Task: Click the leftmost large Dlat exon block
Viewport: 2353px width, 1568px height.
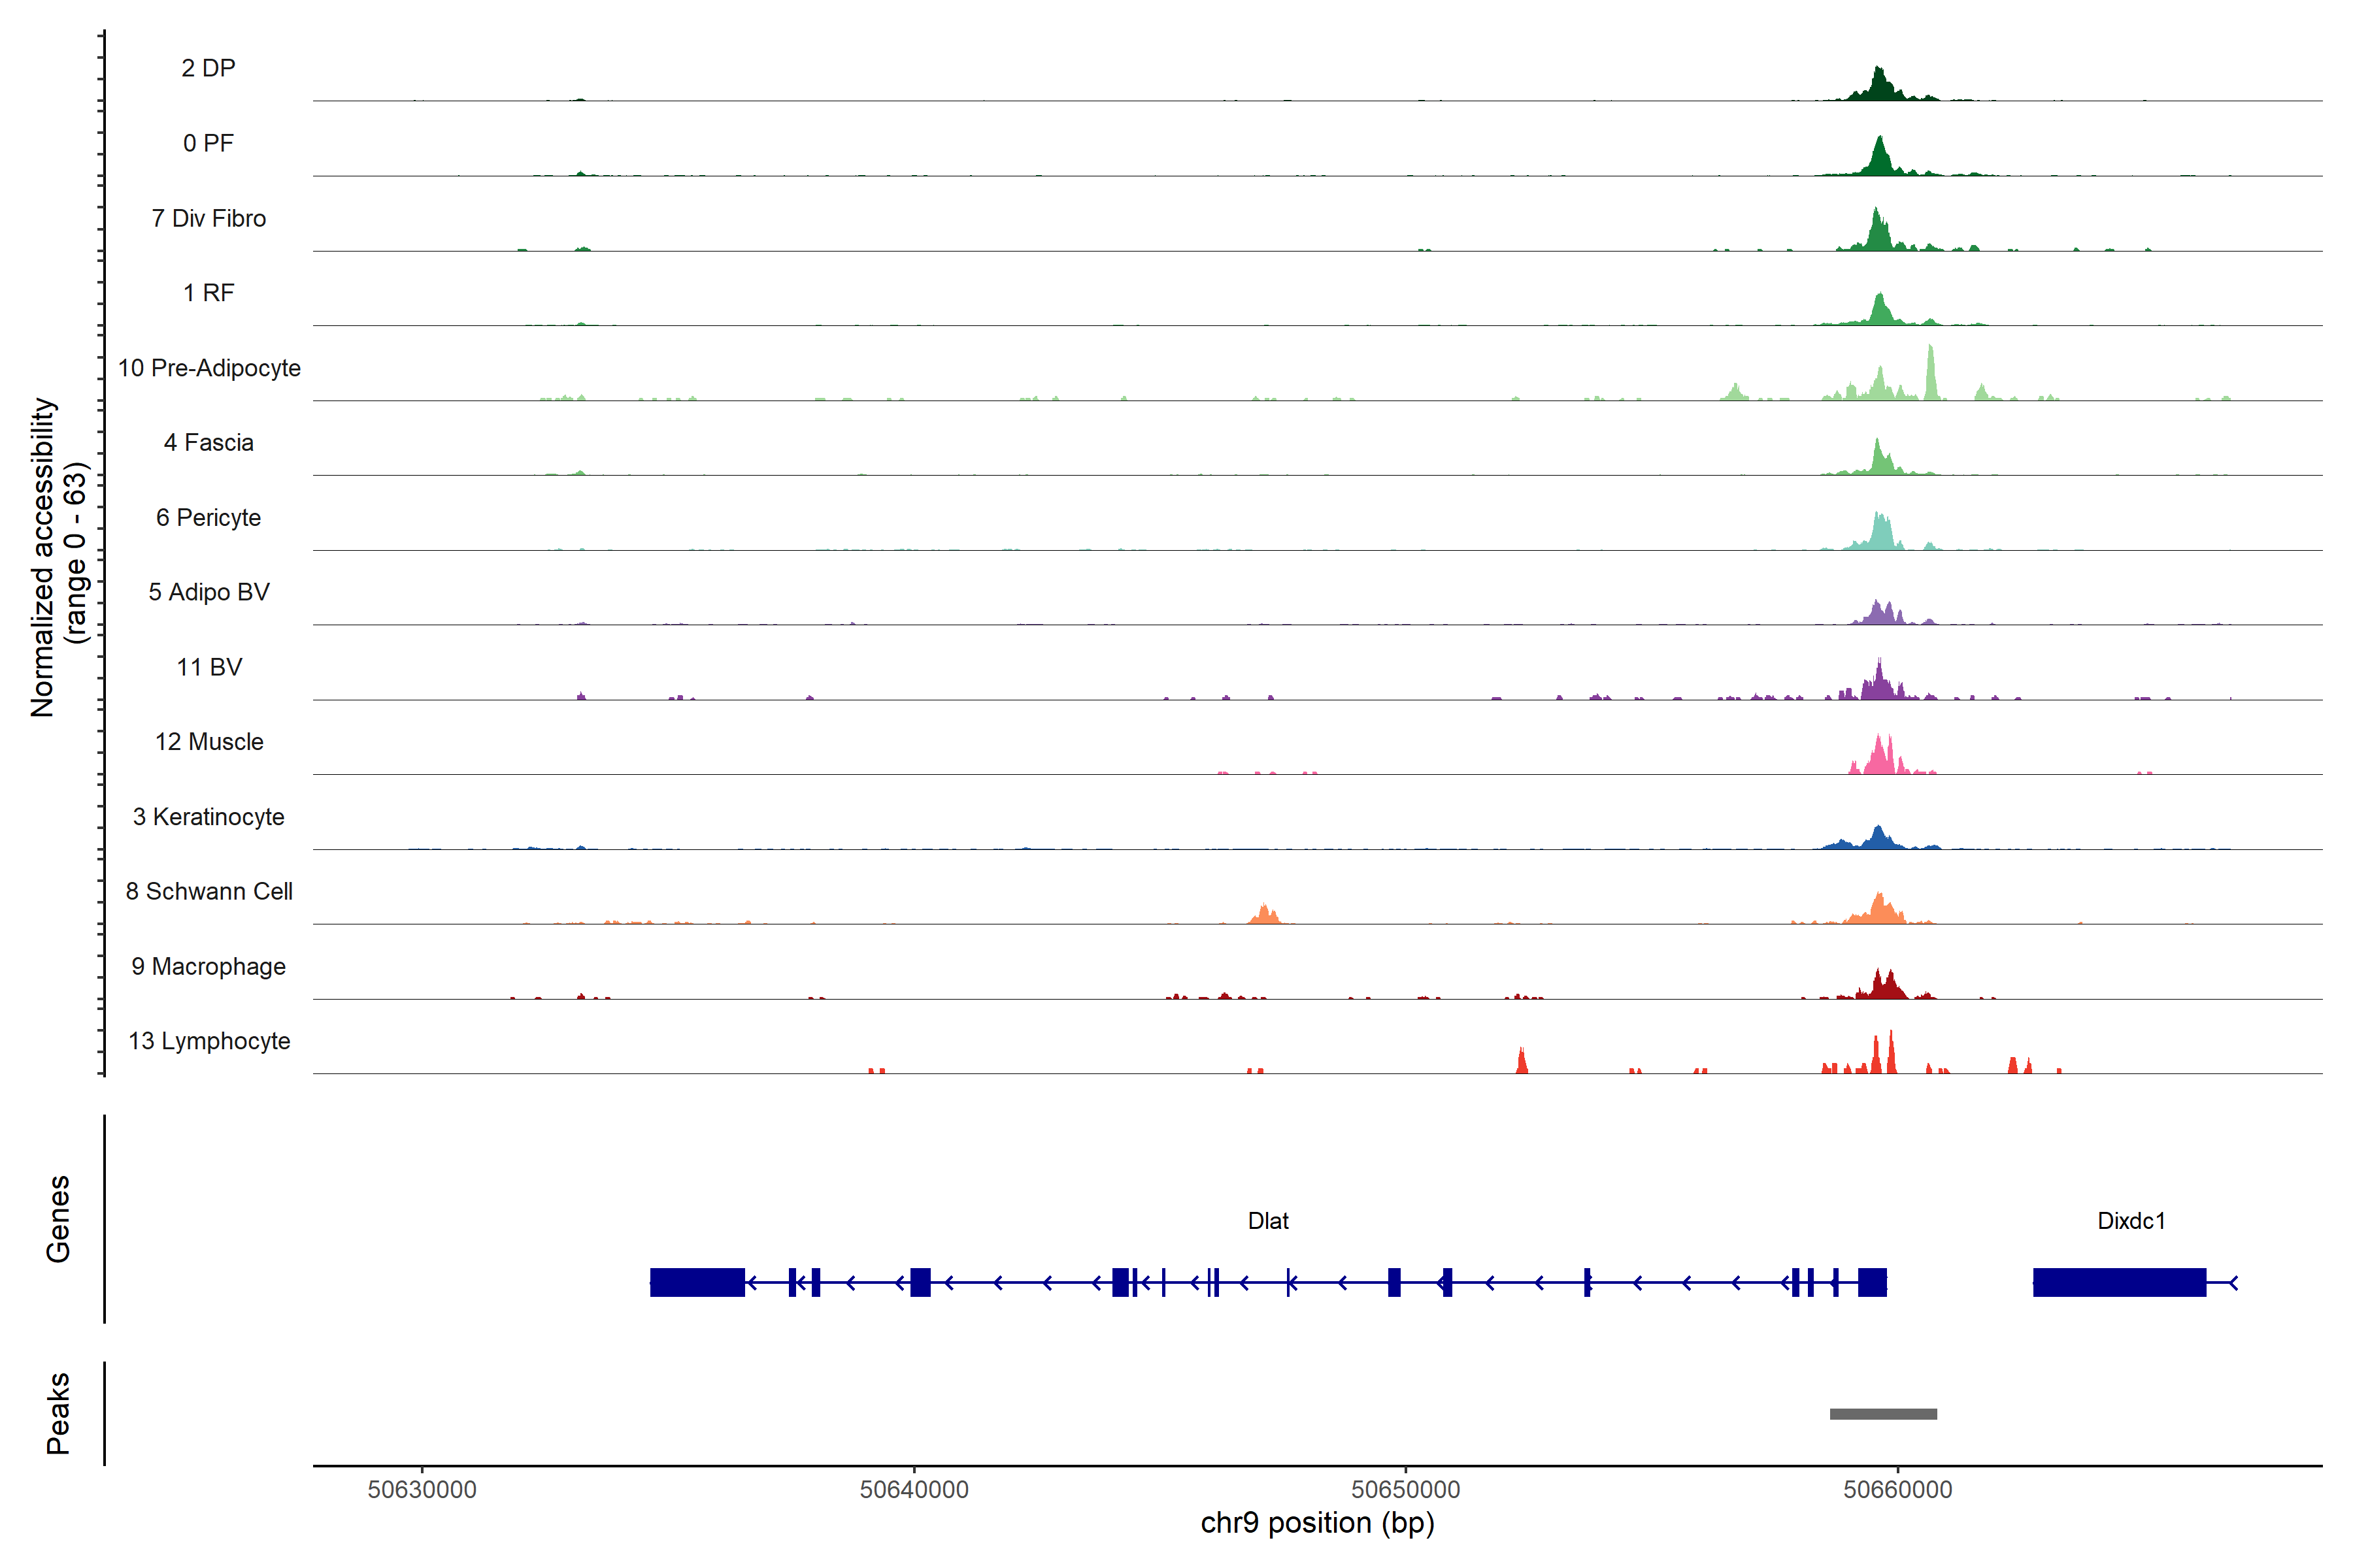Action: coord(697,1282)
